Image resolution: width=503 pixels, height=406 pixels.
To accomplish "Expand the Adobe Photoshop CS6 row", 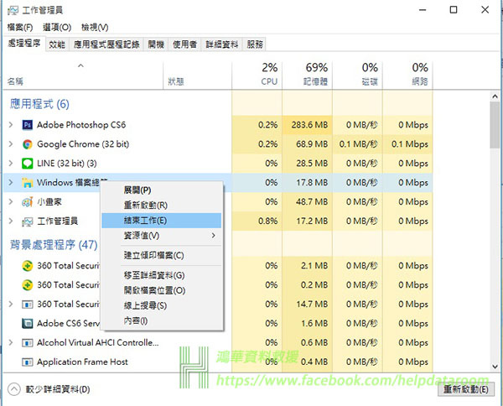I will tap(11, 124).
